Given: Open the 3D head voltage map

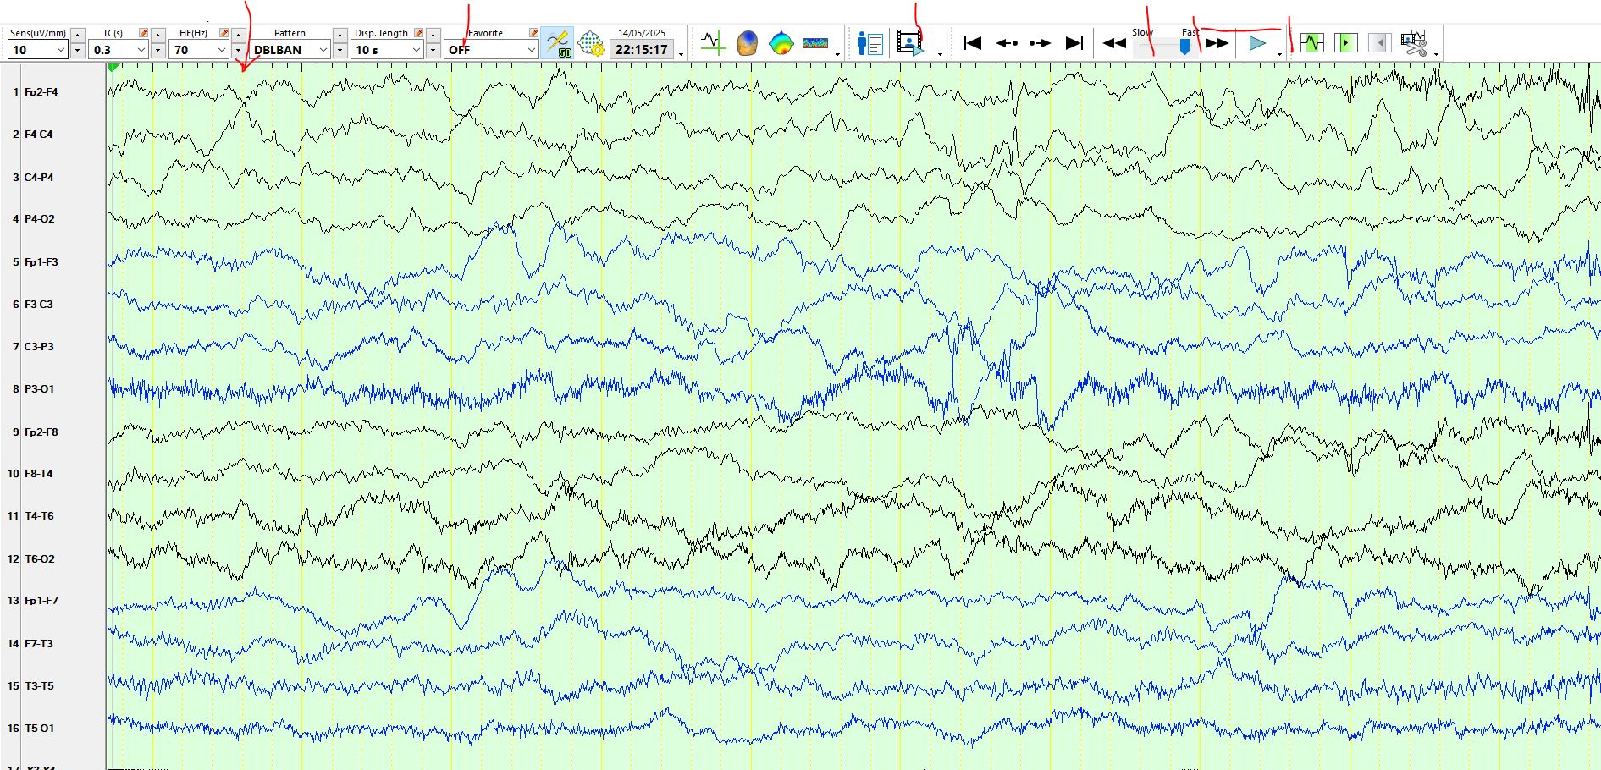Looking at the screenshot, I should [747, 42].
